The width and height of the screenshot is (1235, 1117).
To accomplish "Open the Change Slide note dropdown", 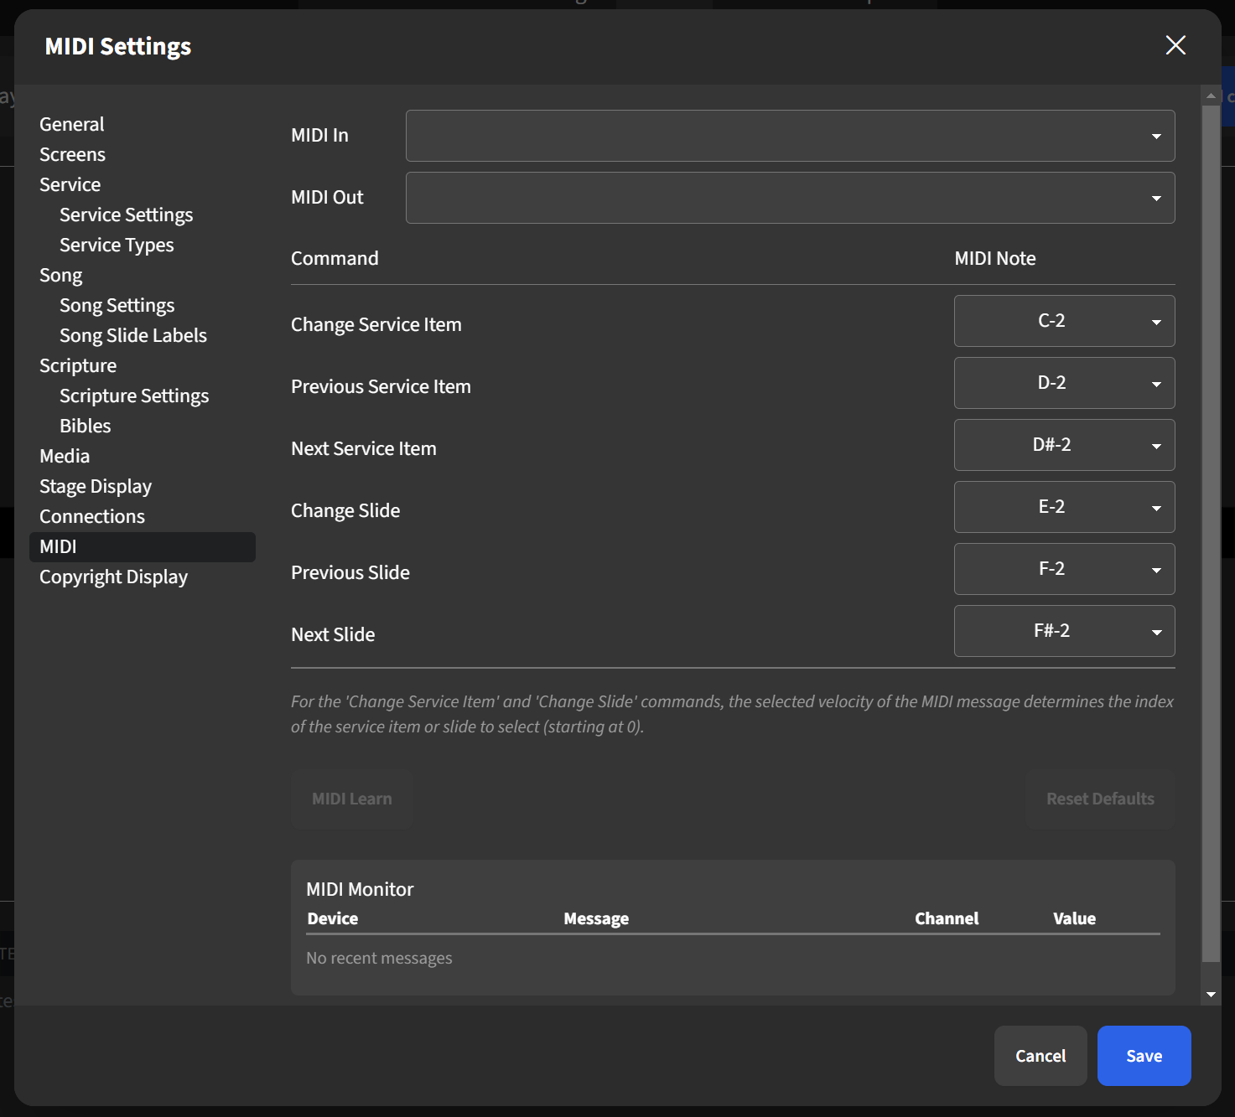I will (1063, 507).
